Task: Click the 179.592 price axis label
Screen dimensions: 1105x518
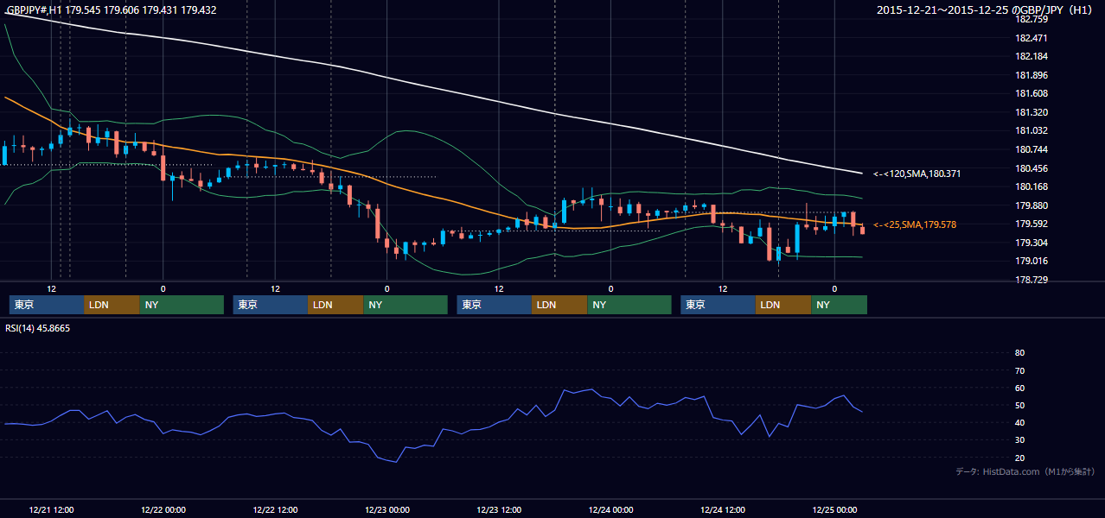Action: 1031,224
